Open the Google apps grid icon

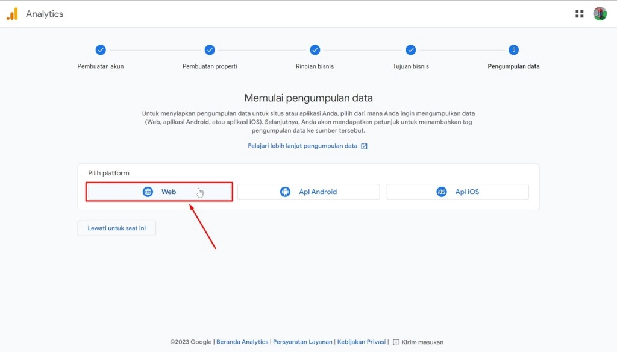pos(580,14)
